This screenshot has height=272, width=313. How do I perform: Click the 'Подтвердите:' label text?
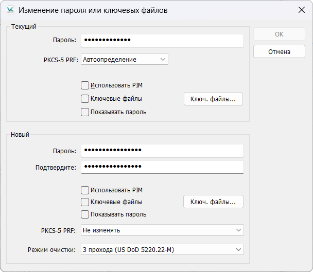pos(56,168)
